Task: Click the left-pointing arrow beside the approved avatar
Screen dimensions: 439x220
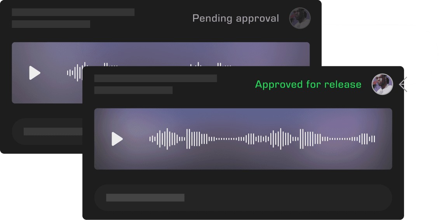Action: [403, 84]
